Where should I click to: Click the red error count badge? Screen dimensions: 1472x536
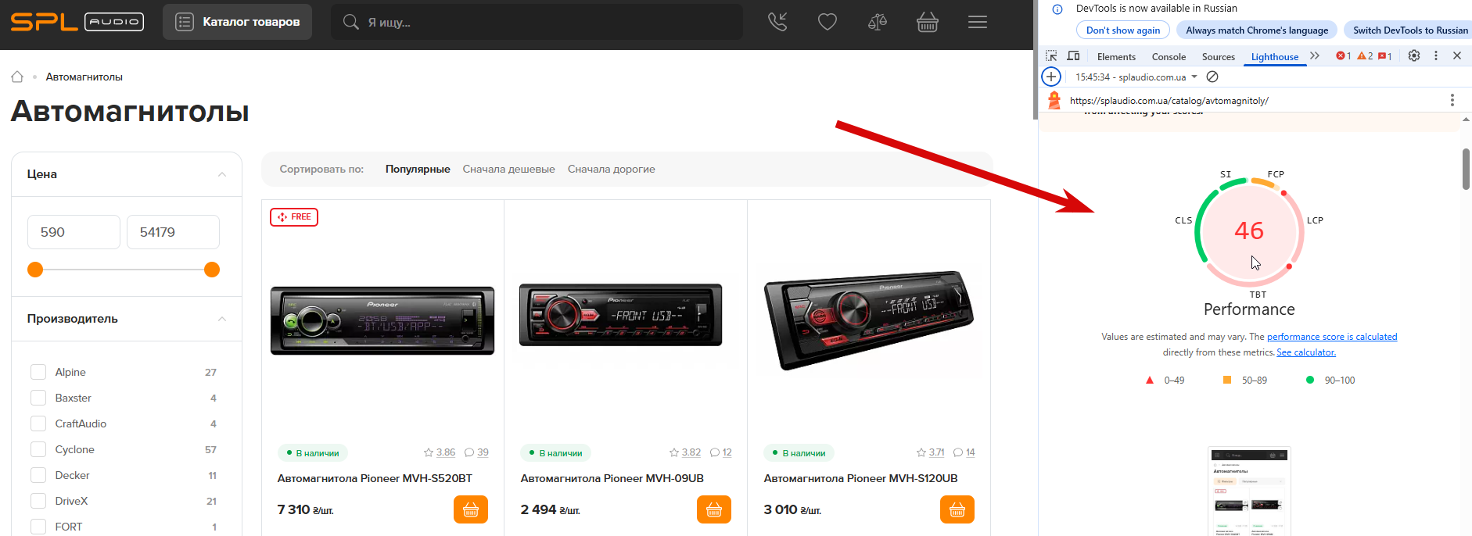click(x=1344, y=56)
